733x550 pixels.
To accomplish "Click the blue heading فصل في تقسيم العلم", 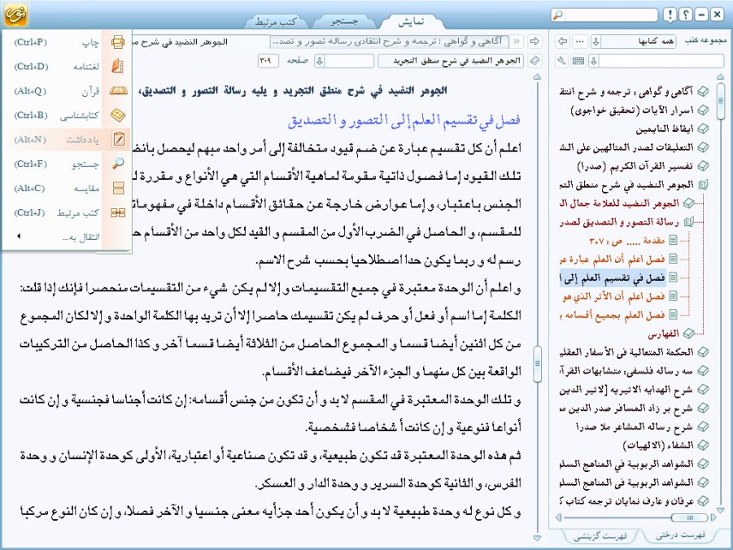I will coord(404,120).
